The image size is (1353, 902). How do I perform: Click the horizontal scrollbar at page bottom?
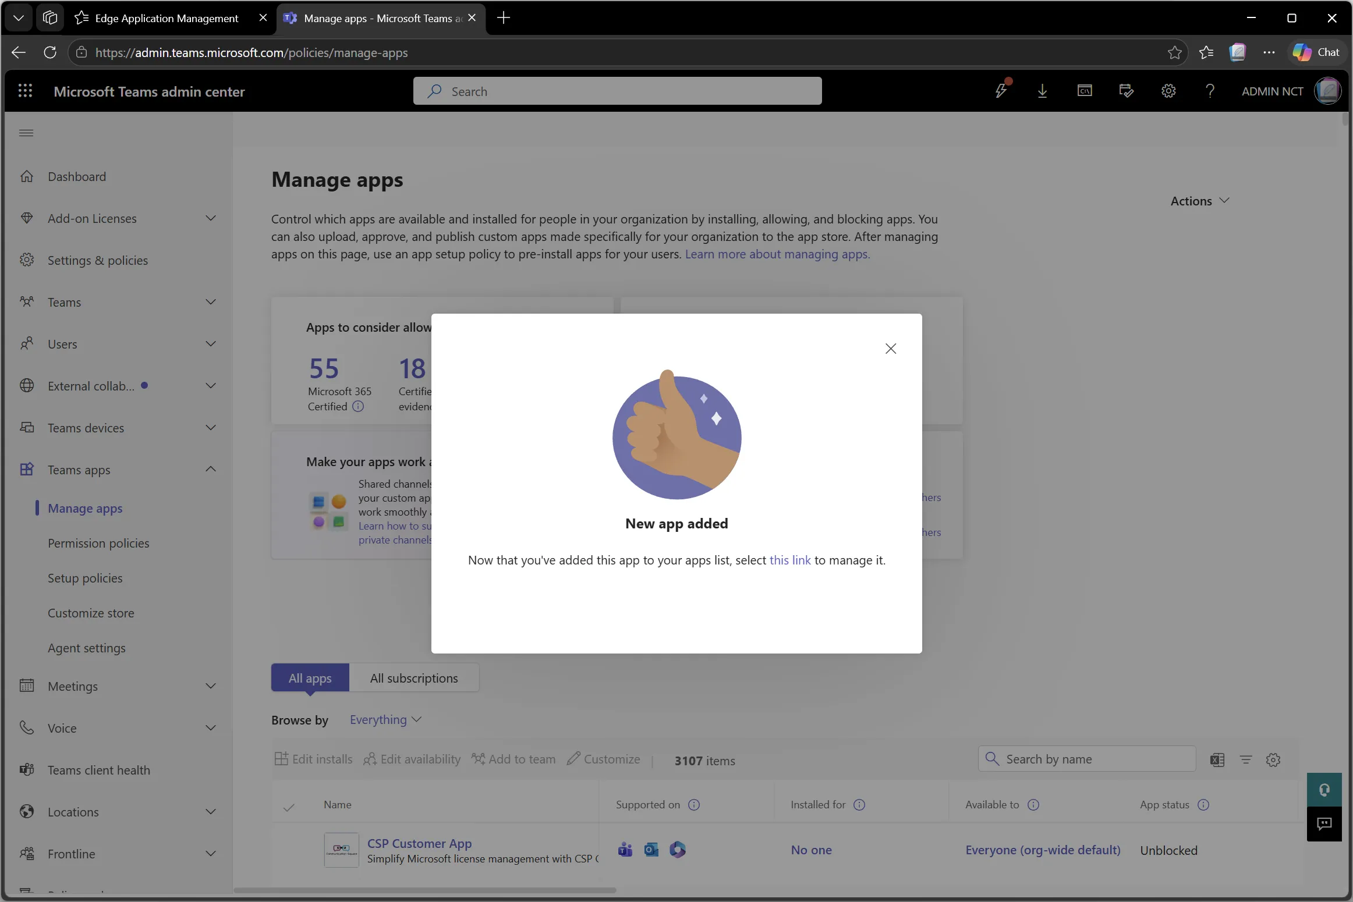[x=425, y=890]
